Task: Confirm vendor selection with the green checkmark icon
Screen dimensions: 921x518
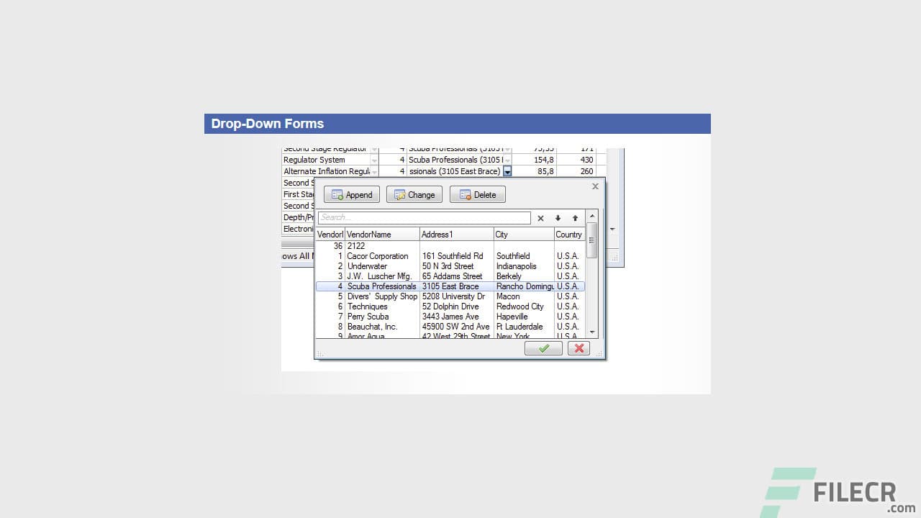Action: coord(543,348)
